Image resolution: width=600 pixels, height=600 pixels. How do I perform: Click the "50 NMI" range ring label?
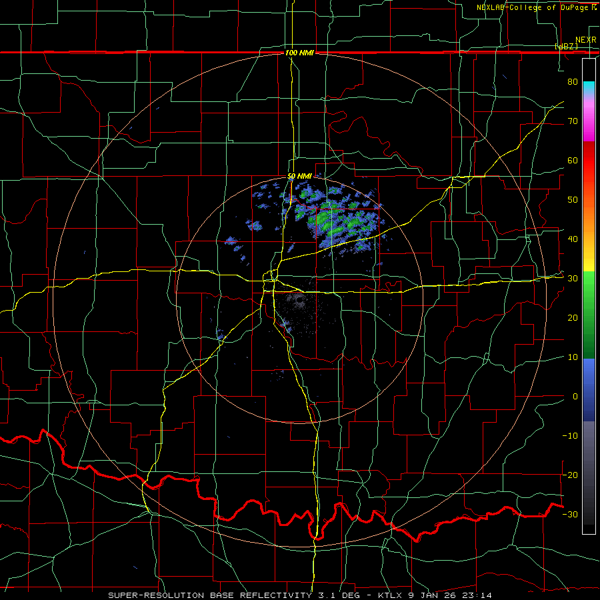pos(299,177)
